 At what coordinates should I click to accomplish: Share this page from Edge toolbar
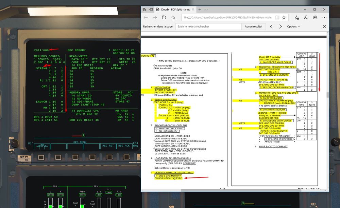315,18
